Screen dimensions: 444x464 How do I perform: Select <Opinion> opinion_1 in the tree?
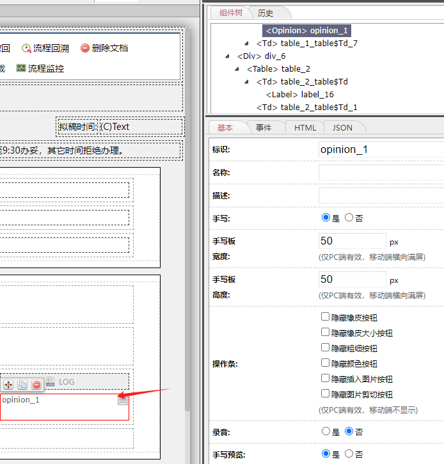[x=306, y=31]
